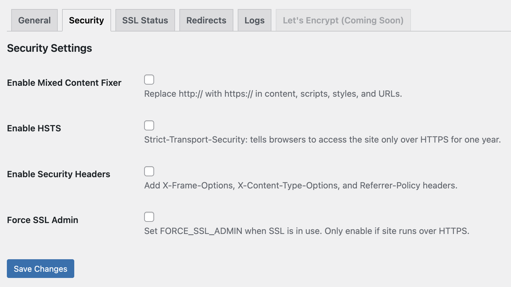Screen dimensions: 511x287
Task: Check the Enable HSTS checkbox
Action: tap(149, 125)
